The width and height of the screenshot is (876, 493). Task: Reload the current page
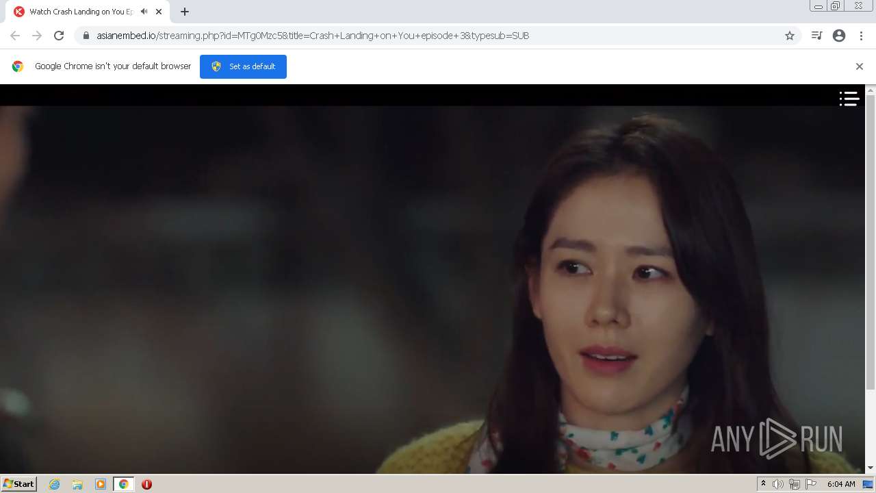(59, 36)
